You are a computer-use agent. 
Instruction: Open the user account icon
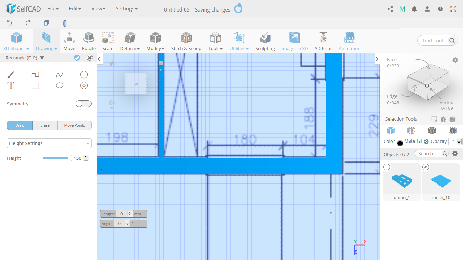click(427, 9)
